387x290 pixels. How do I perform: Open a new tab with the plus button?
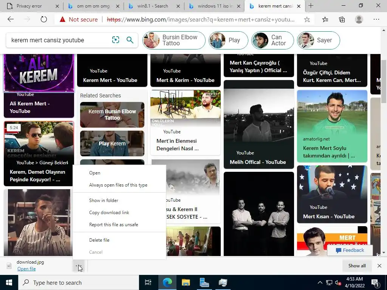[x=311, y=6]
